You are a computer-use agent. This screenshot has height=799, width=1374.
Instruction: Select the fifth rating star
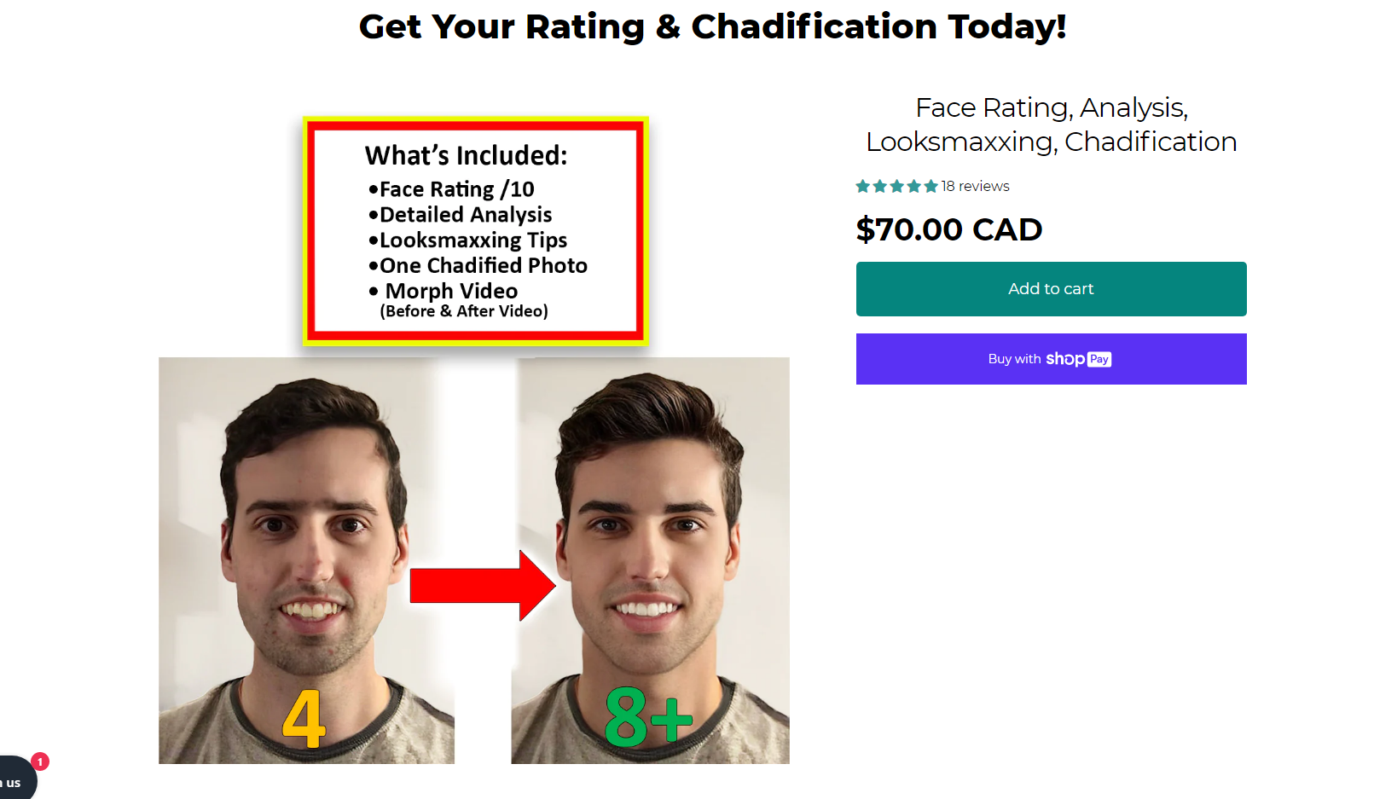[931, 186]
